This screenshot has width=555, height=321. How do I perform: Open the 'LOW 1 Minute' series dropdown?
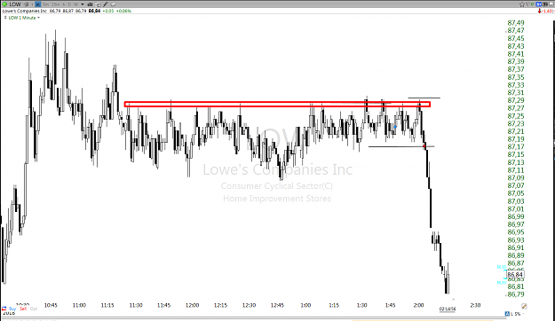pyautogui.click(x=38, y=18)
